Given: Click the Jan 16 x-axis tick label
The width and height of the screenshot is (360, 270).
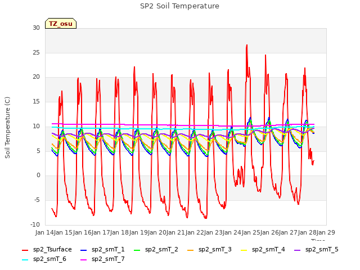Looking at the screenshot, I should 83,232.
